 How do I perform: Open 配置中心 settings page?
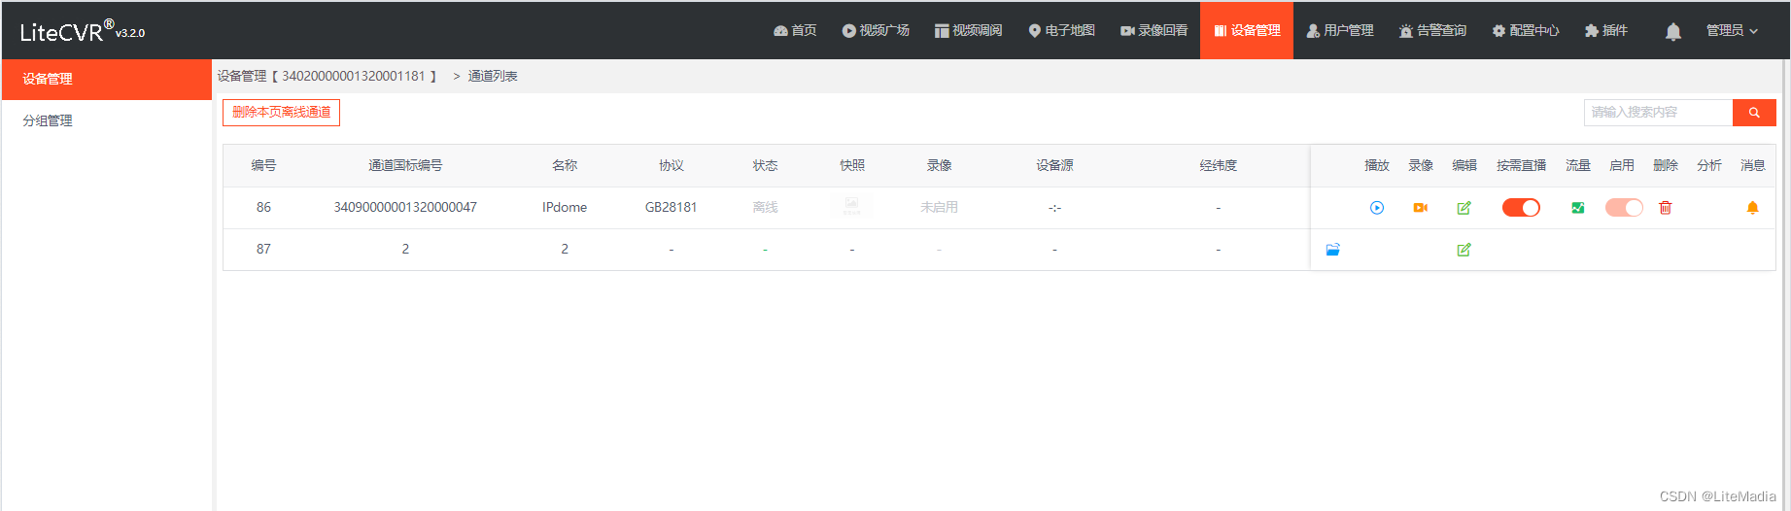pyautogui.click(x=1526, y=31)
